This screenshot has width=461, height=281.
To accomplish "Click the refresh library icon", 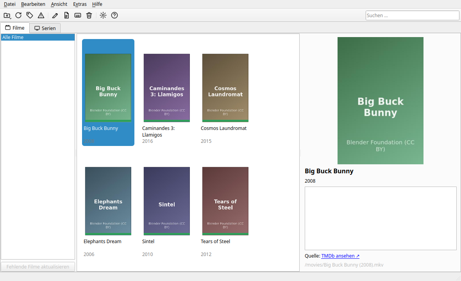I will coord(18,15).
